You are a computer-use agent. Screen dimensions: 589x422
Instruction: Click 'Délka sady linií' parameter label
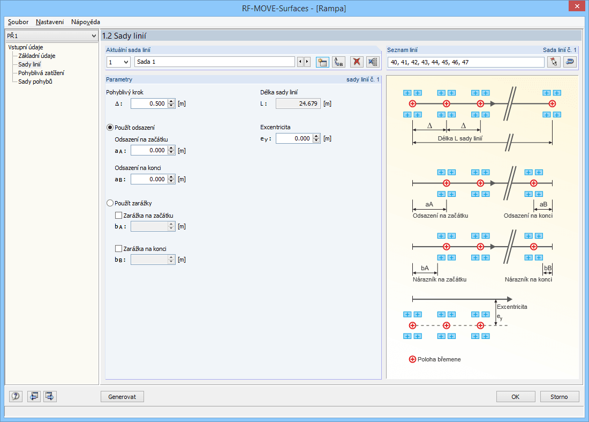pos(279,92)
